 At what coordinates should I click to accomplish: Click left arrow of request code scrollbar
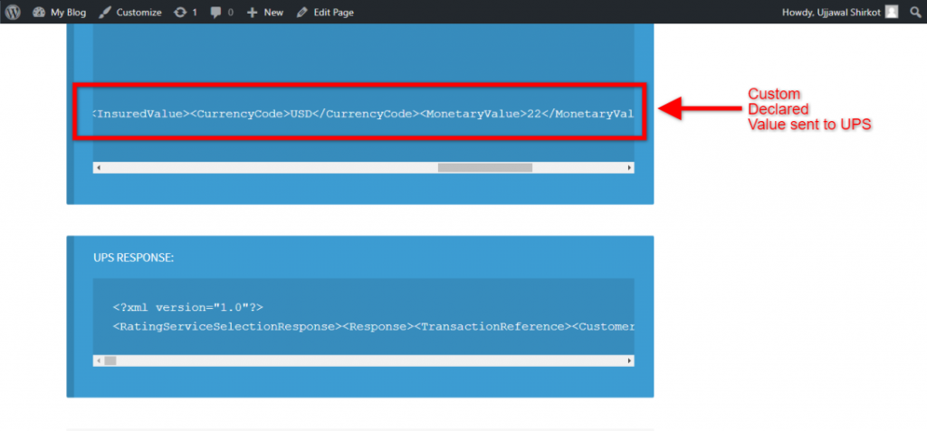pyautogui.click(x=98, y=168)
